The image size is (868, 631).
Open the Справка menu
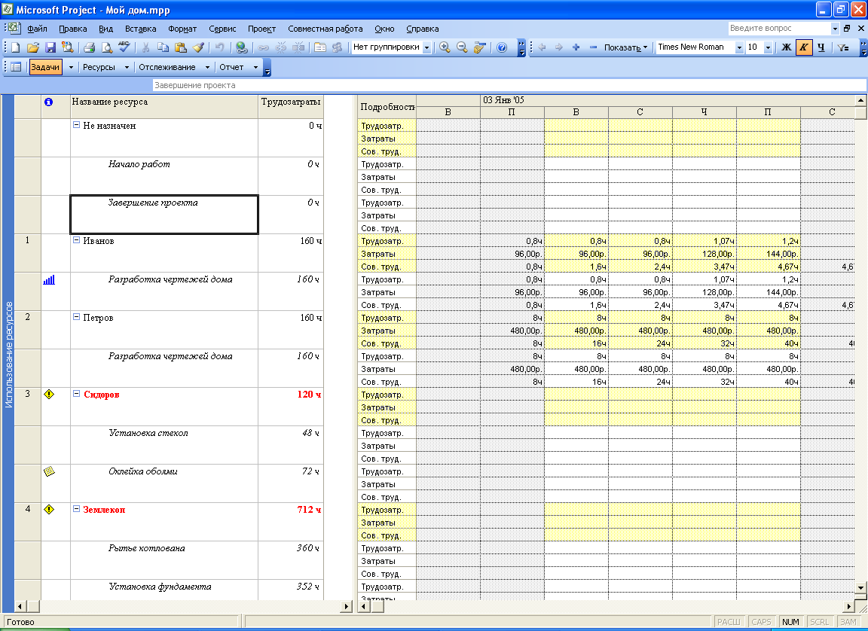(x=423, y=29)
